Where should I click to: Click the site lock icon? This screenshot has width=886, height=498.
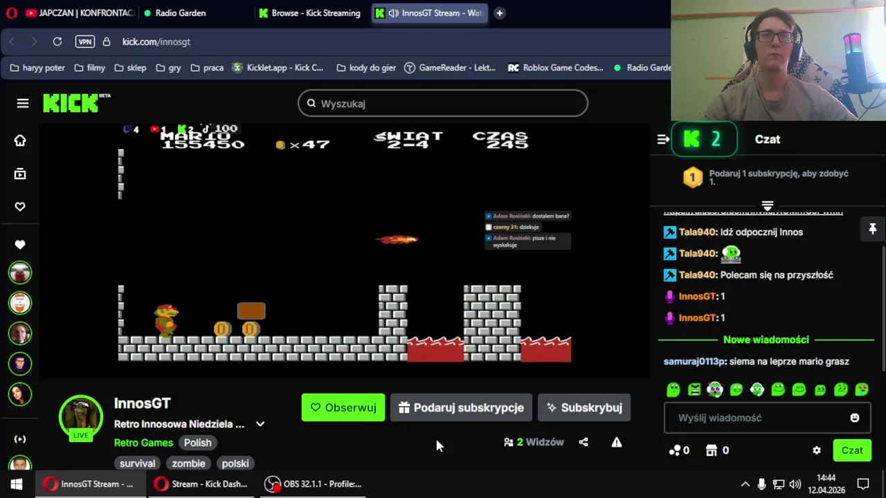pos(107,41)
